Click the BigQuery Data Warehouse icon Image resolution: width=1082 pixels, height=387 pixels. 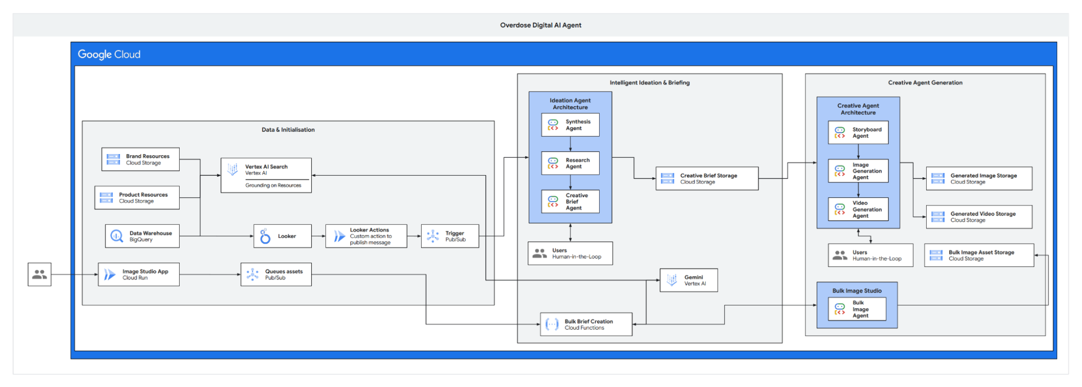(116, 236)
